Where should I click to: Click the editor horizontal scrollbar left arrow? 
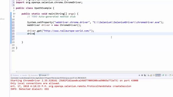(x=16, y=72)
